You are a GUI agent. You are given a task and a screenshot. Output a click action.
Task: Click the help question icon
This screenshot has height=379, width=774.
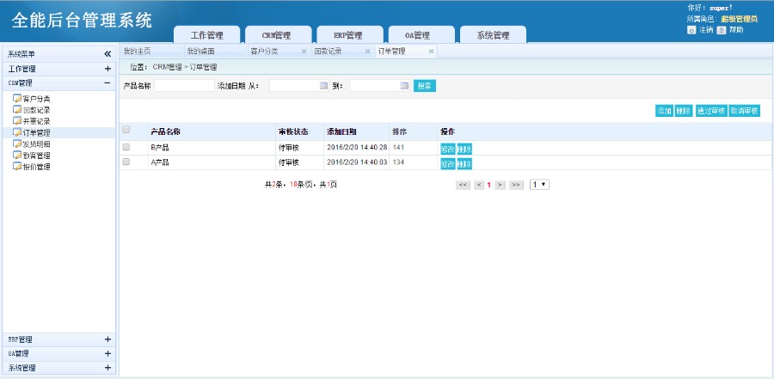tap(722, 30)
